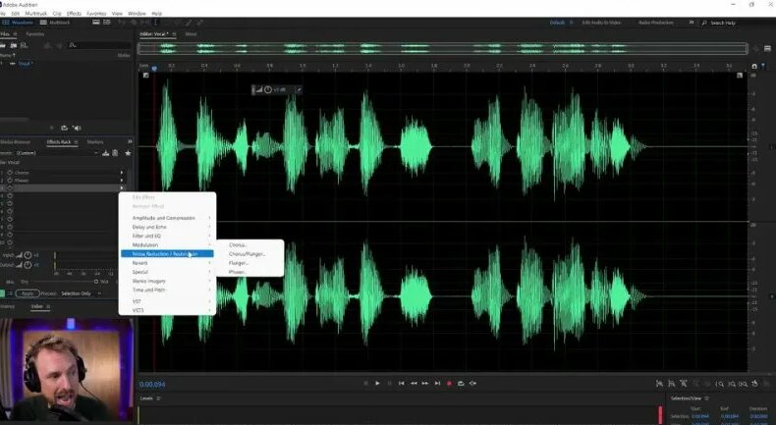Screen dimensions: 776x425
Task: Expand the Delay and Echo submenu
Action: (x=167, y=227)
